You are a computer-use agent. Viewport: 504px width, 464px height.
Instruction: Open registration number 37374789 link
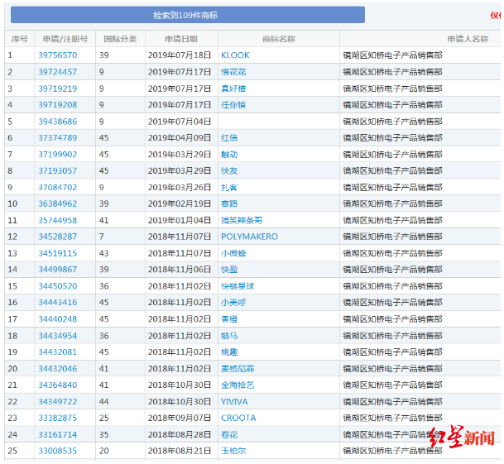click(x=57, y=138)
